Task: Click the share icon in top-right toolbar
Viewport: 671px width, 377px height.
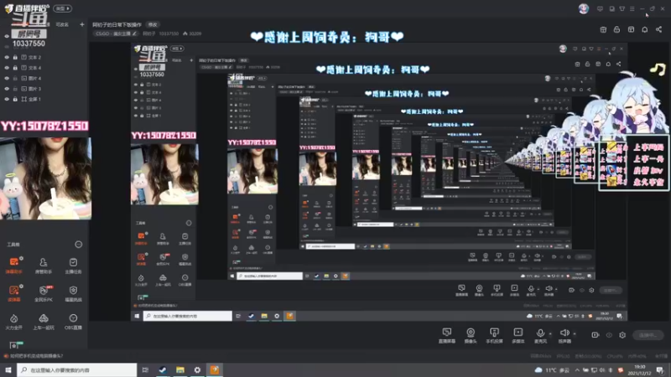Action: pos(658,29)
